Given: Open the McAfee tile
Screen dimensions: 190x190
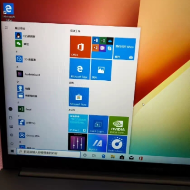Looking at the screenshot, I should (x=78, y=123).
